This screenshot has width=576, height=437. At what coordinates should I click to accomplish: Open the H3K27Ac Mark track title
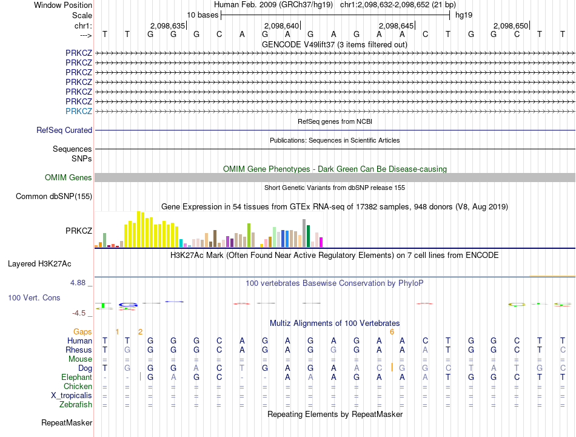click(335, 256)
